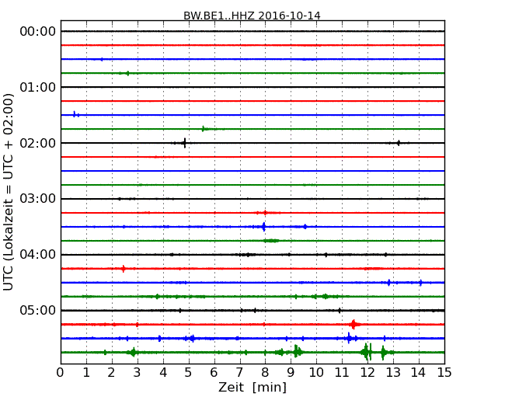505x404 pixels.
Task: Click the 01:00 time label
Action: (x=38, y=87)
